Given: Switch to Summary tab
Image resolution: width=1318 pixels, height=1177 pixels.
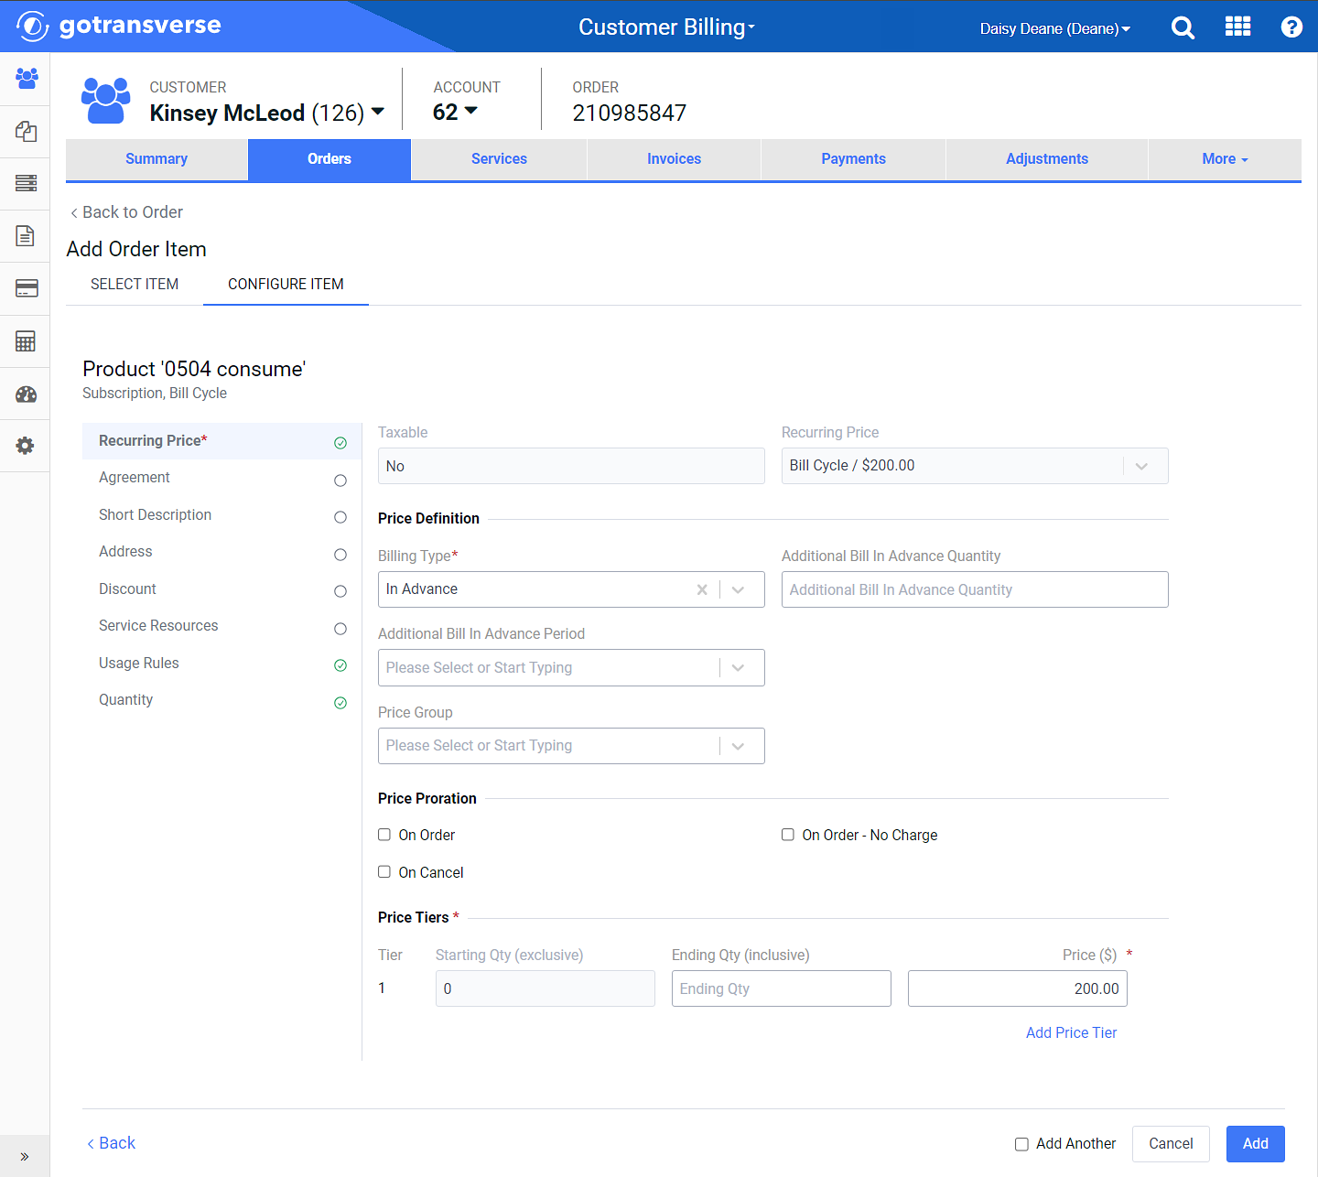Looking at the screenshot, I should point(157,159).
